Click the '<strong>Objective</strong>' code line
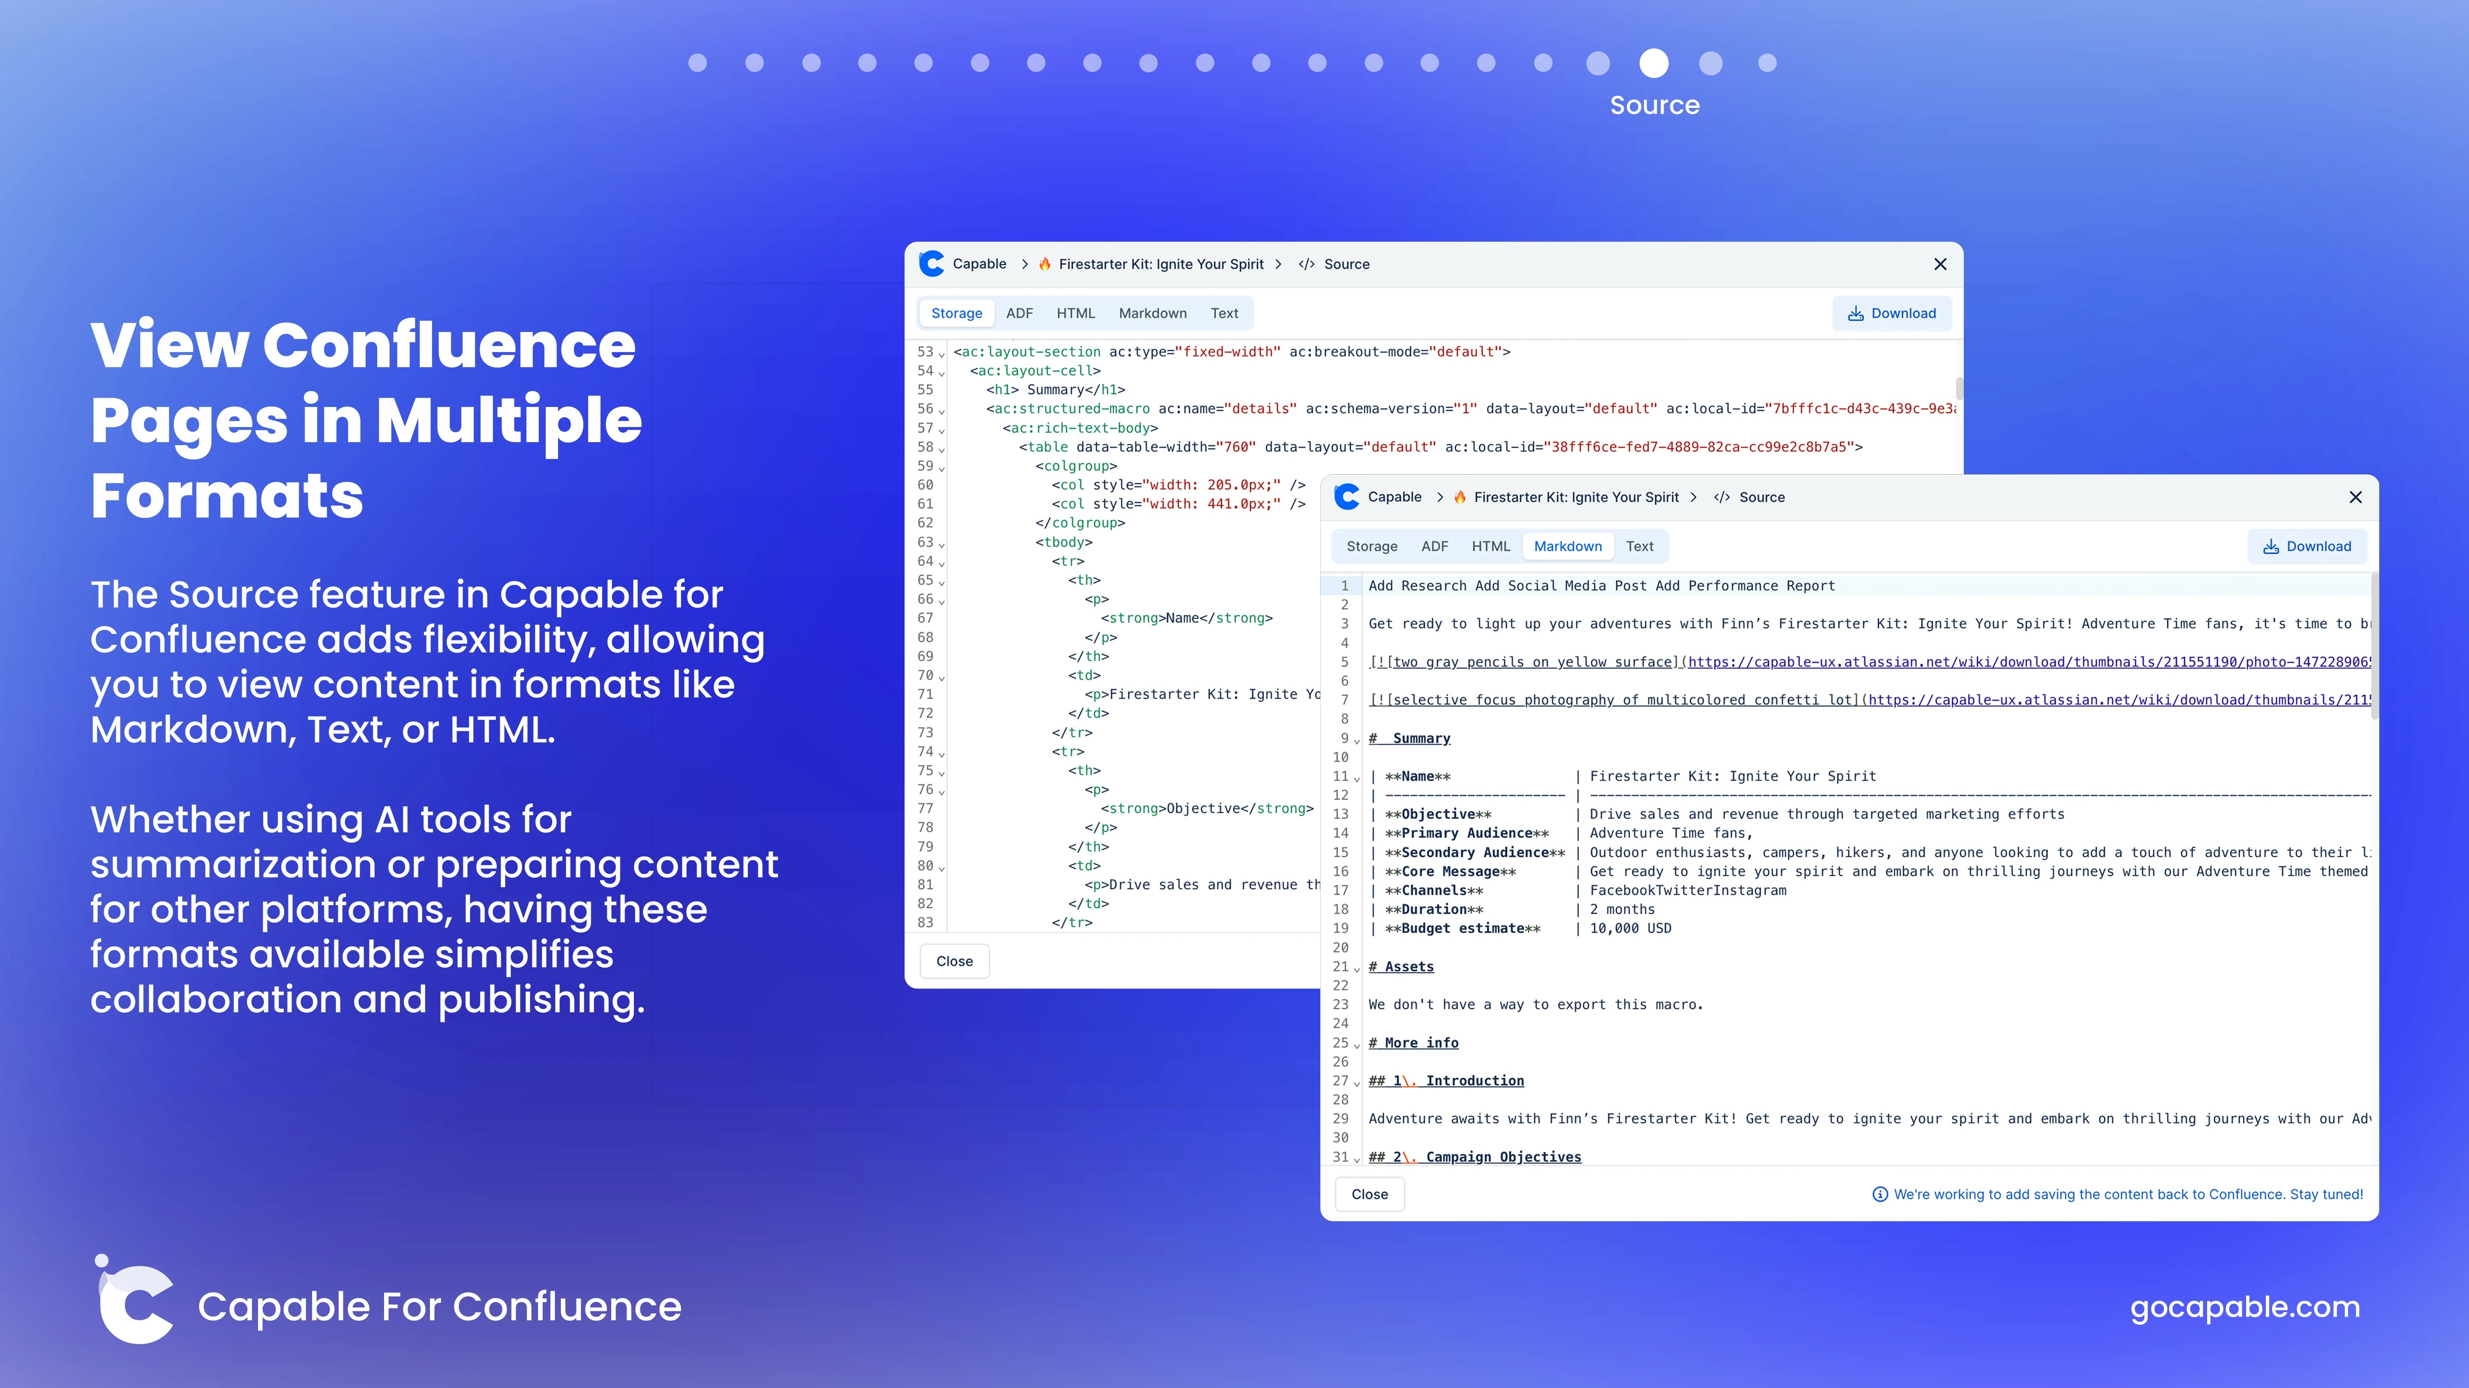The width and height of the screenshot is (2469, 1388). coord(1207,808)
